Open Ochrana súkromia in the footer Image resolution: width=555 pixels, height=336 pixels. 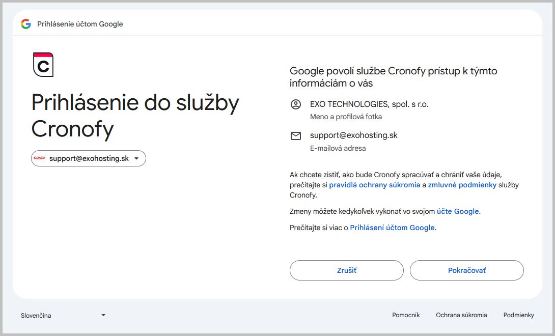461,315
